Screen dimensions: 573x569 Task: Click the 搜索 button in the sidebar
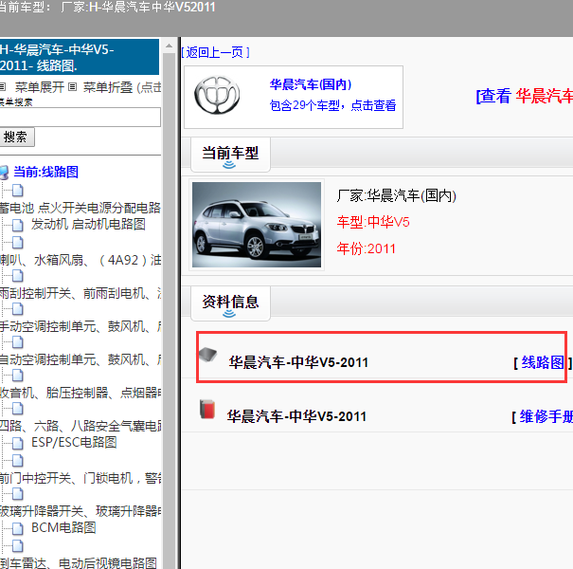(x=16, y=138)
